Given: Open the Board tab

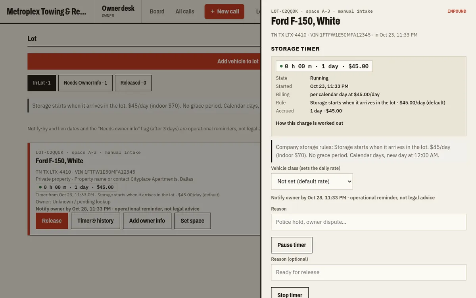Looking at the screenshot, I should click(x=157, y=12).
